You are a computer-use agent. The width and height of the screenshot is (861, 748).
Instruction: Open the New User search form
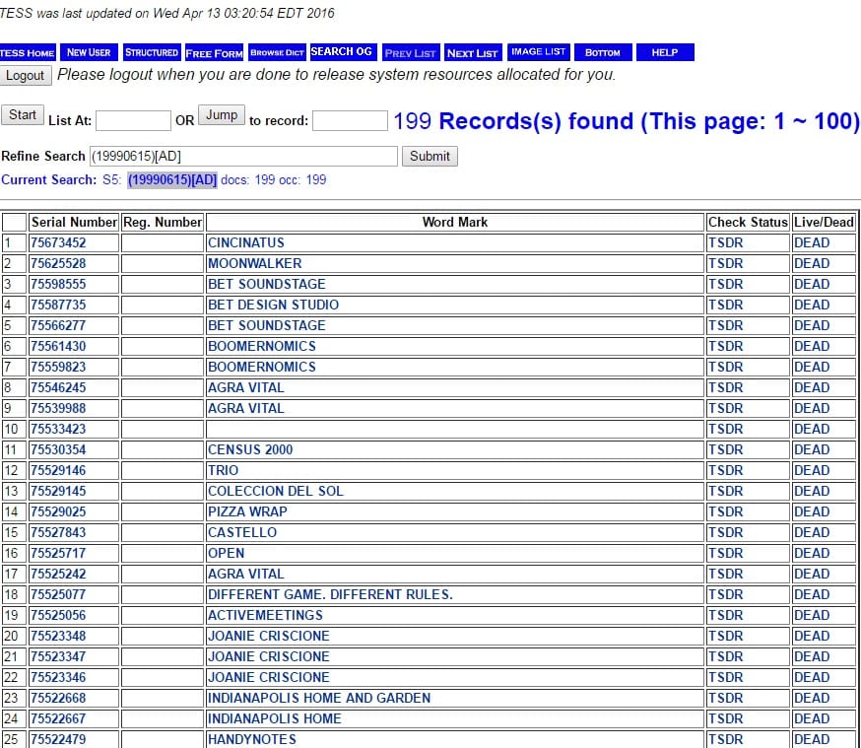[89, 52]
